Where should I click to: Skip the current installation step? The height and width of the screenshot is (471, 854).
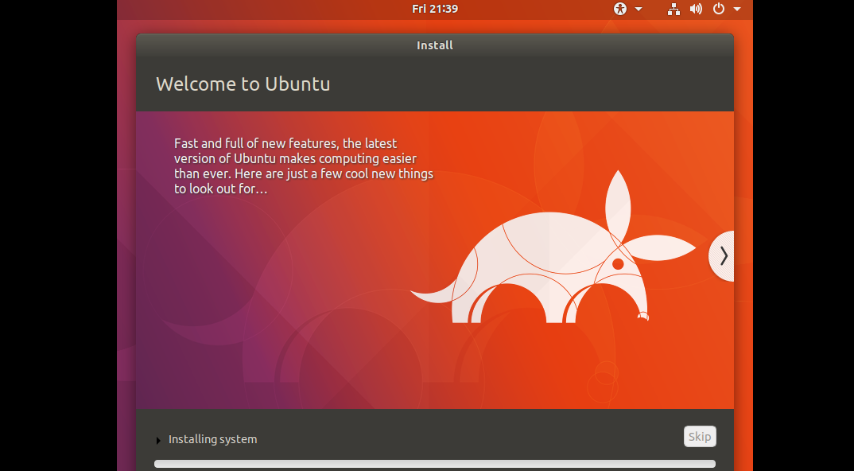700,437
